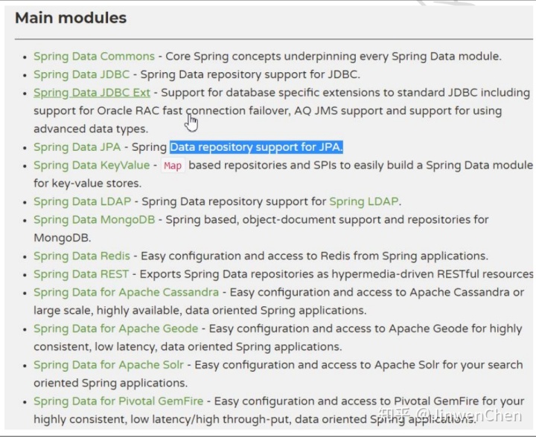Open the Spring Data REST link
The height and width of the screenshot is (437, 536).
click(81, 274)
